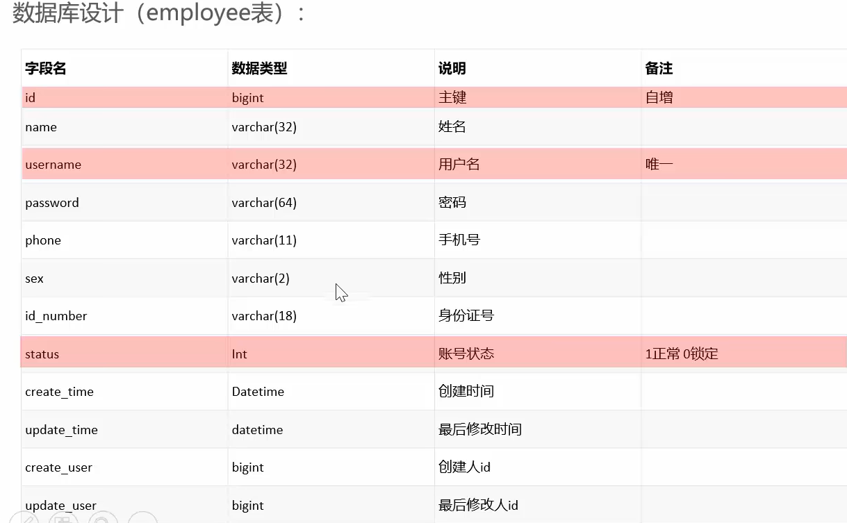847x523 pixels.
Task: Click the fourth circular presentation control button
Action: pyautogui.click(x=143, y=519)
